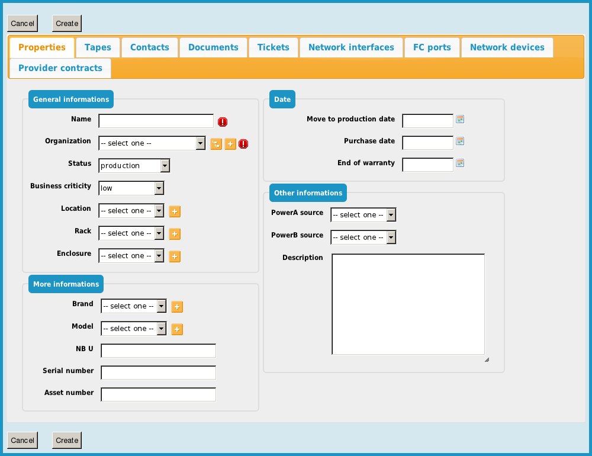Click the plus icon beside Rack
592x456 pixels.
(x=175, y=234)
